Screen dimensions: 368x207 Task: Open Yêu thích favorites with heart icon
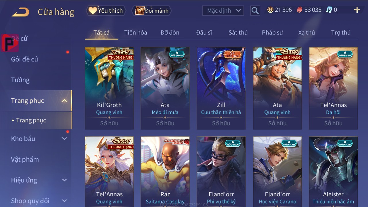pyautogui.click(x=106, y=11)
